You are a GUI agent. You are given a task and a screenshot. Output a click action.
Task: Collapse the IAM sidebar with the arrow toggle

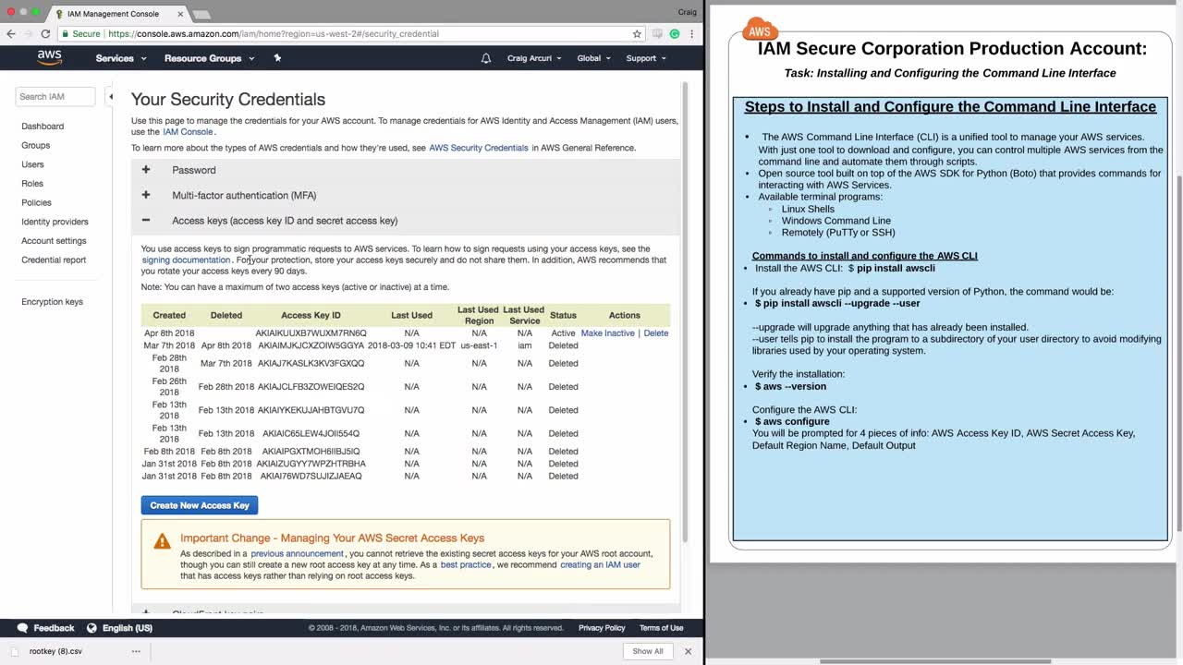point(110,96)
